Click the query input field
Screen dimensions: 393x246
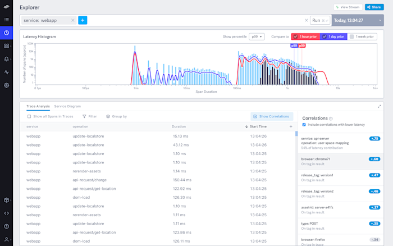(x=195, y=20)
